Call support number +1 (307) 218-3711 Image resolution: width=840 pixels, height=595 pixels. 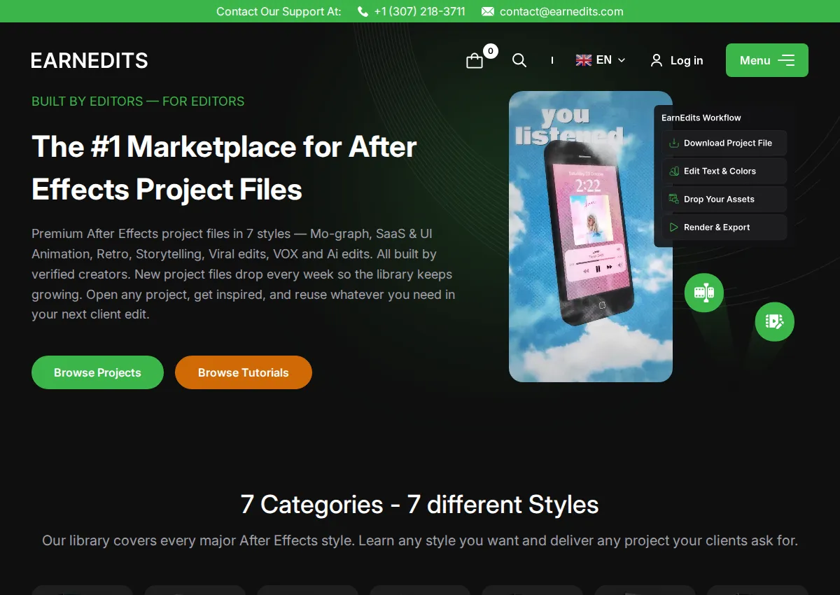(419, 11)
